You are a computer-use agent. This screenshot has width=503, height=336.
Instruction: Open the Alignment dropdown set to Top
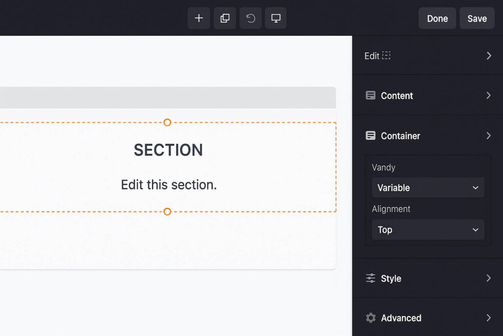pos(428,230)
